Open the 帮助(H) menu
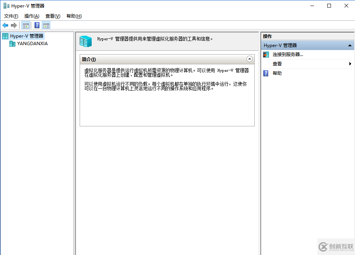Viewport: 355px width, 255px height. pos(74,16)
